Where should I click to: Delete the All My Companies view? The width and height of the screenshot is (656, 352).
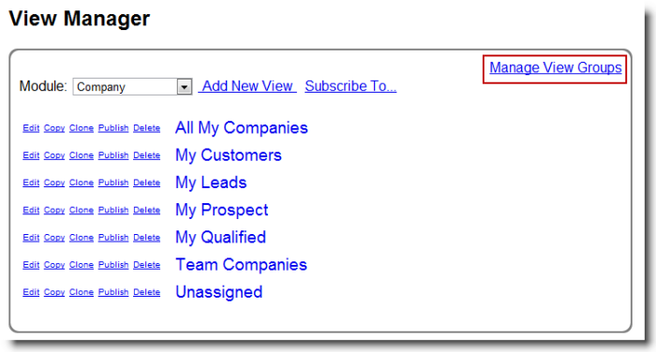pos(146,128)
